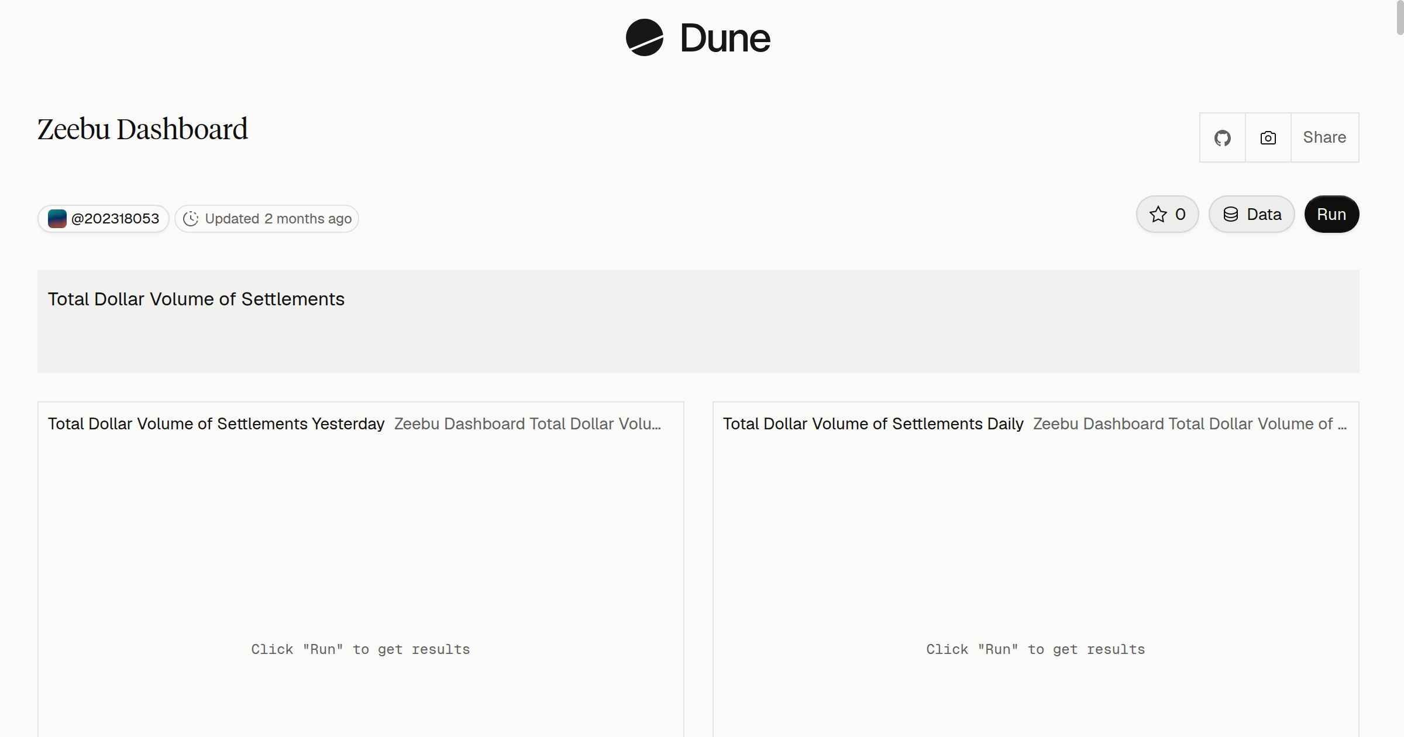This screenshot has width=1404, height=737.
Task: Open Total Dollar Volume of Settlements Yesterday title
Action: tap(216, 423)
